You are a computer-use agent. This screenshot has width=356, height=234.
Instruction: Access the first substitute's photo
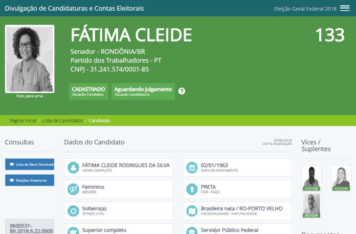[311, 178]
